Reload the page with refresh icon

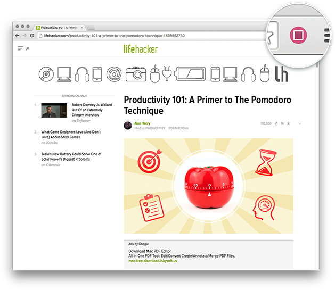click(32, 36)
